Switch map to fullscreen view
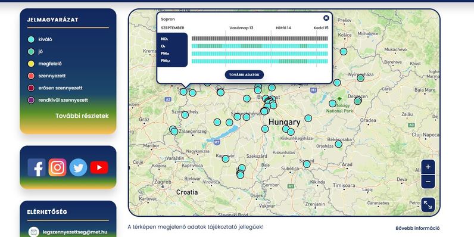 click(428, 205)
